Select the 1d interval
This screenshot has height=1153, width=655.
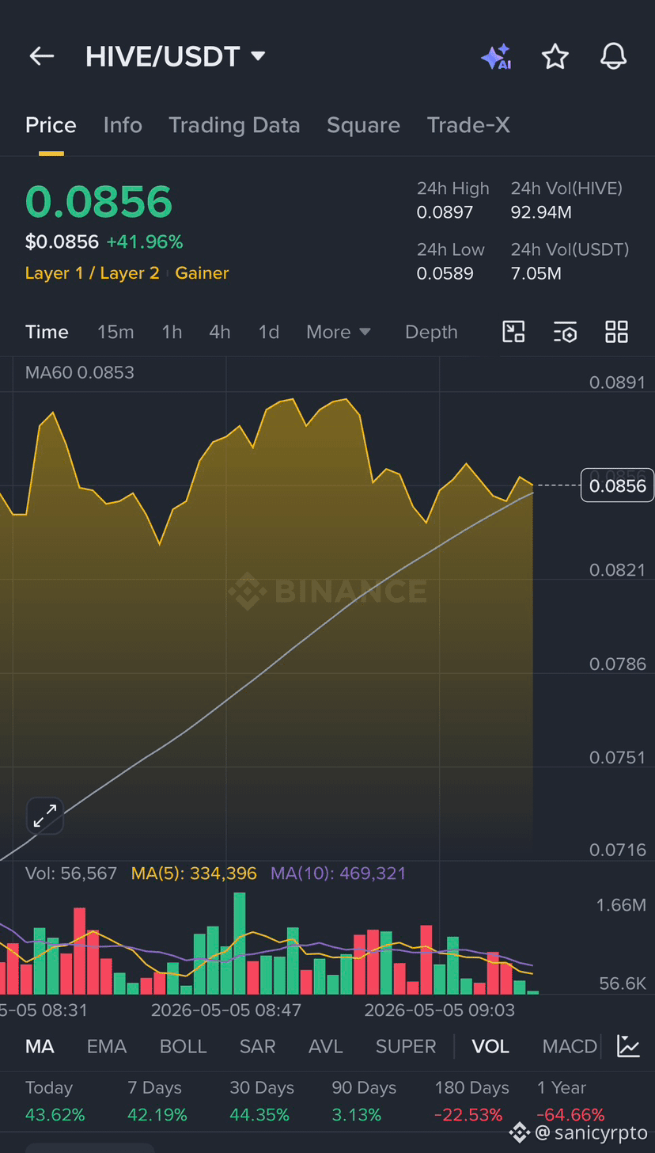pos(269,332)
